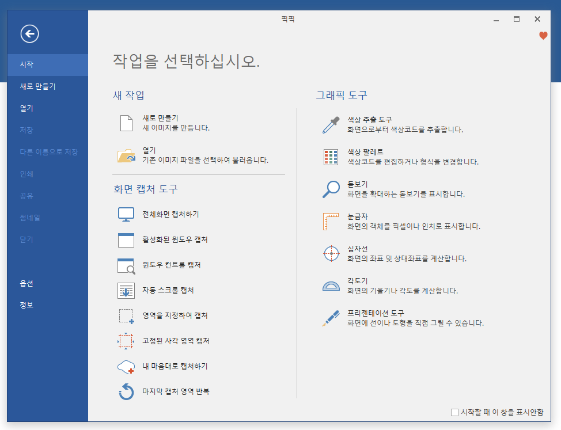Open 정보 in the left sidebar
The image size is (561, 430).
click(48, 305)
